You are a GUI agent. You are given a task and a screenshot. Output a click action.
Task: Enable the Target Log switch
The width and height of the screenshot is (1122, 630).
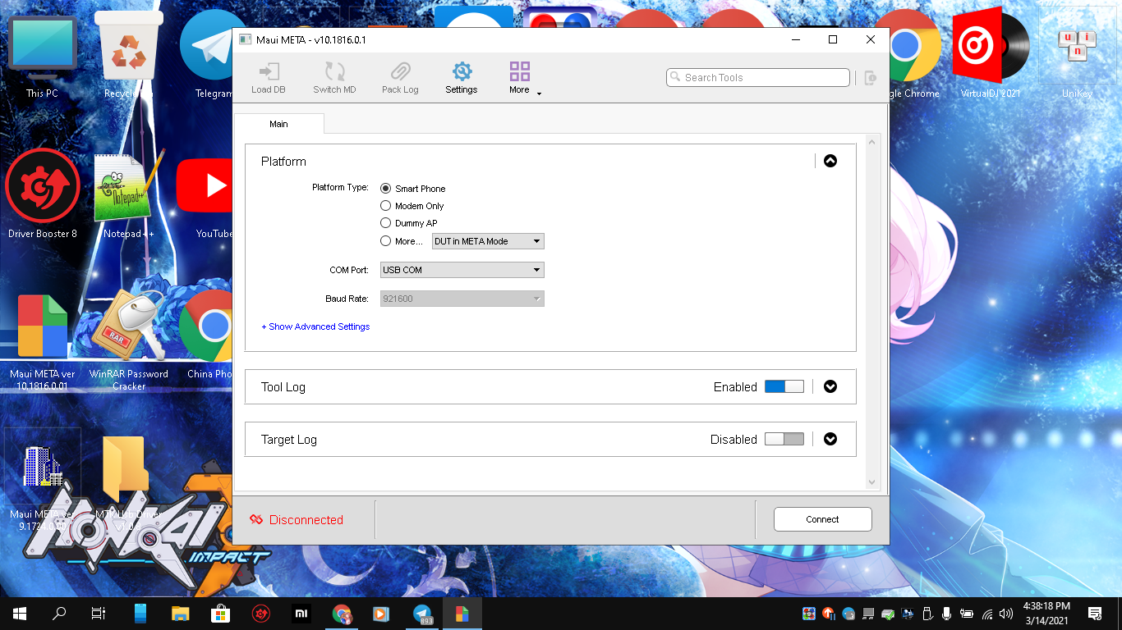click(784, 439)
